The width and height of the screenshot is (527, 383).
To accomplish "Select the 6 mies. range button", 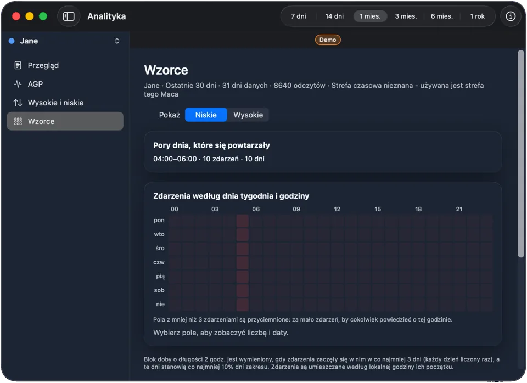I will point(441,16).
